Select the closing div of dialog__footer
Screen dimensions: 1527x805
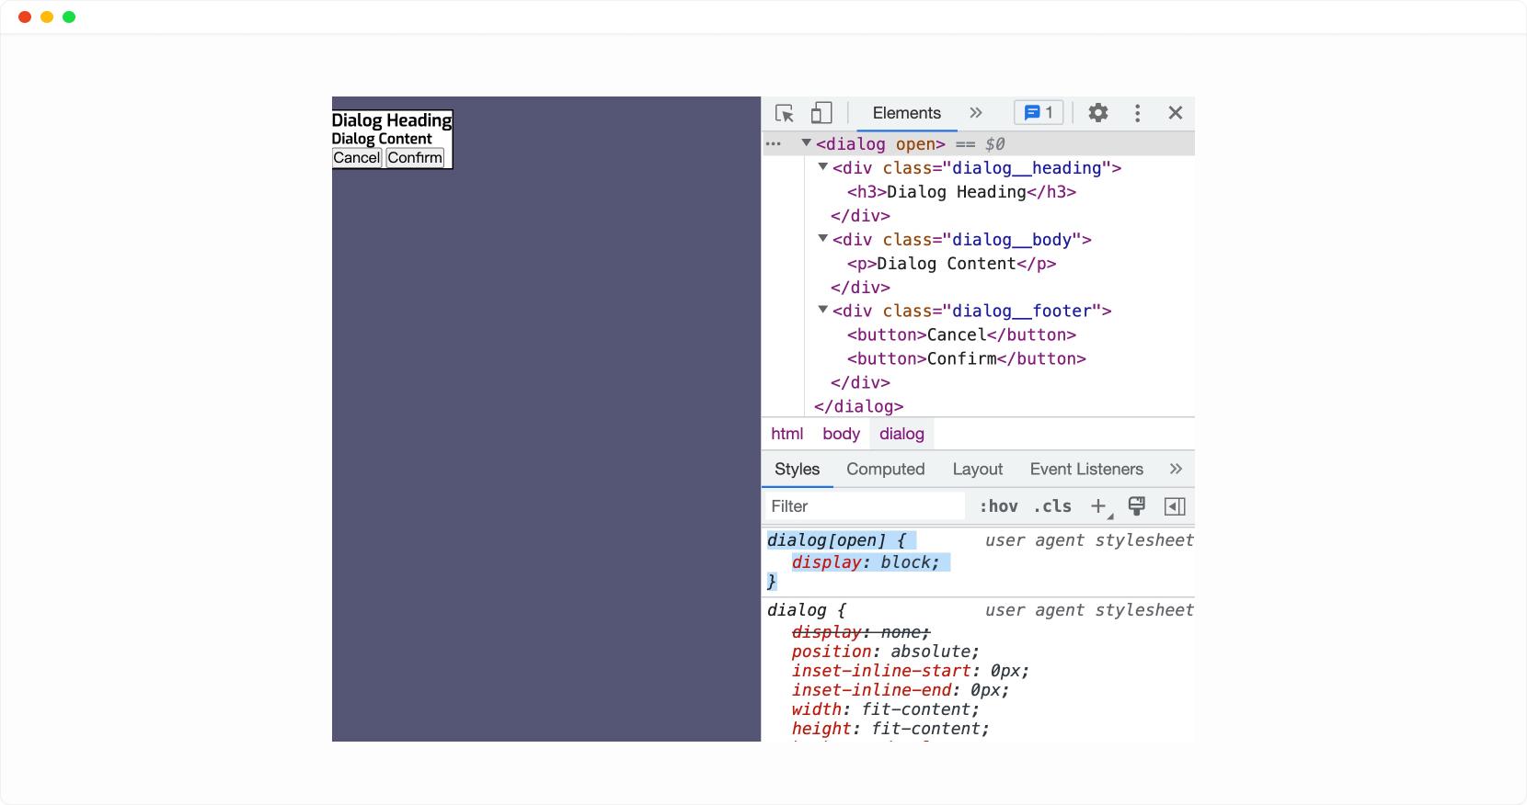[x=860, y=383]
